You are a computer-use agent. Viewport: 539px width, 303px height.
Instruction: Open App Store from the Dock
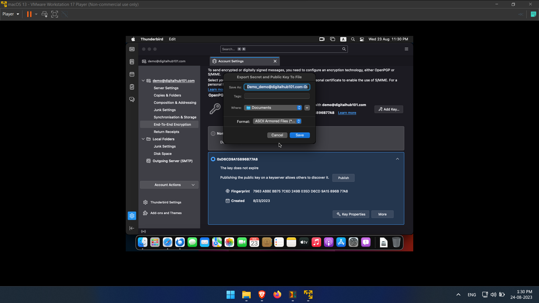pyautogui.click(x=341, y=242)
